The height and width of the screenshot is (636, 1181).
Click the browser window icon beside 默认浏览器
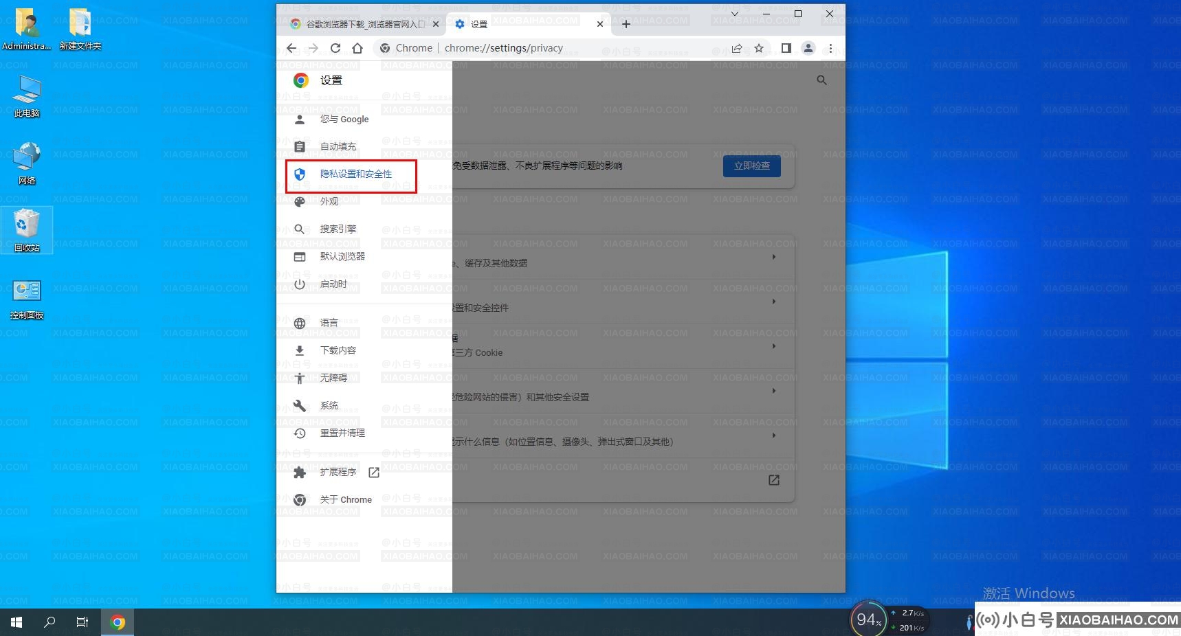pos(300,256)
